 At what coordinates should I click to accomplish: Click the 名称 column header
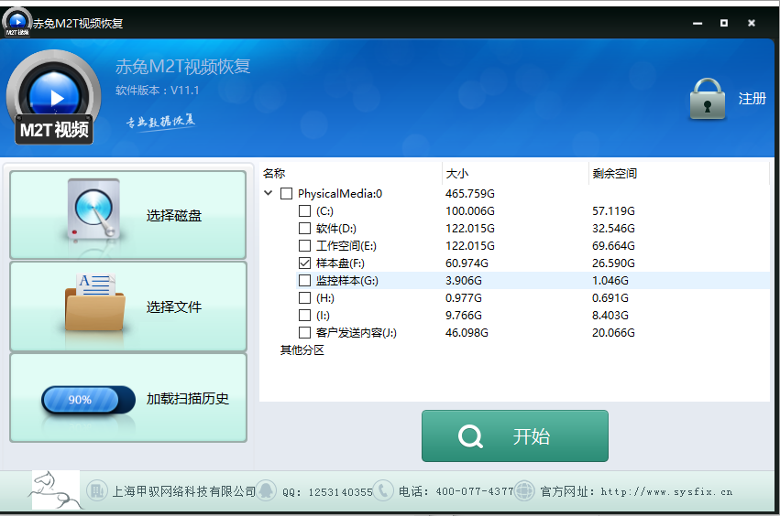click(x=274, y=173)
